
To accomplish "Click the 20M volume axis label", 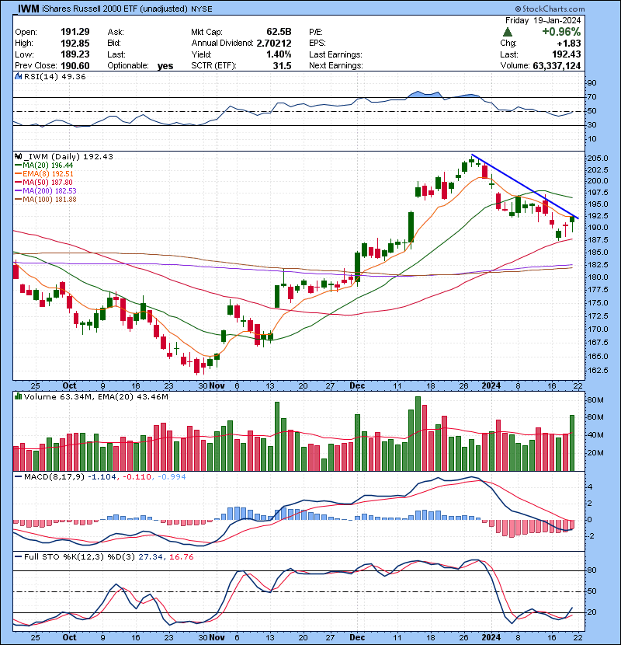I will [x=595, y=453].
